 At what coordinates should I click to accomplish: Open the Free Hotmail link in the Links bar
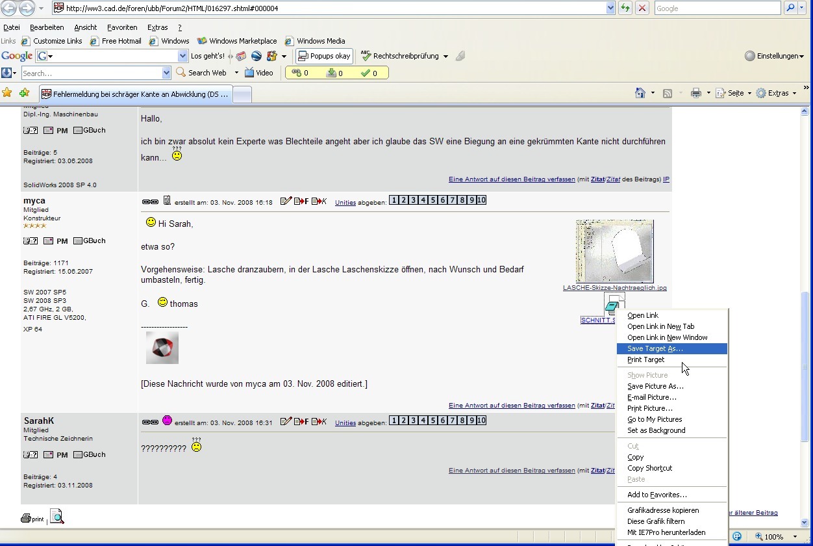pos(116,41)
